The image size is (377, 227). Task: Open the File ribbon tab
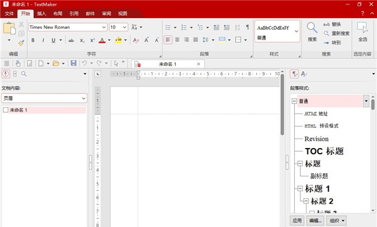tap(9, 13)
